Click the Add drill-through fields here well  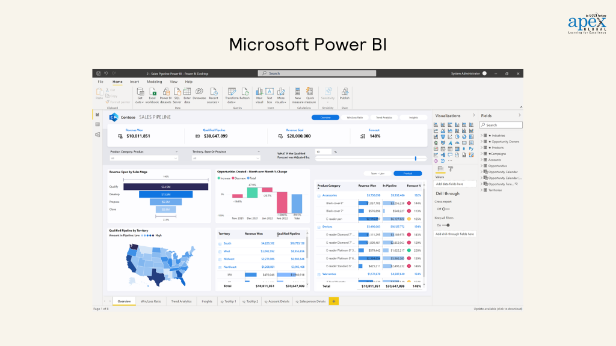(455, 234)
